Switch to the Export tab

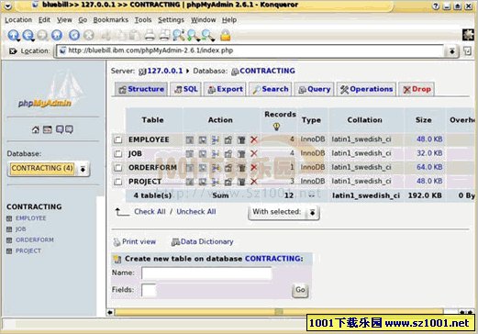pos(225,89)
